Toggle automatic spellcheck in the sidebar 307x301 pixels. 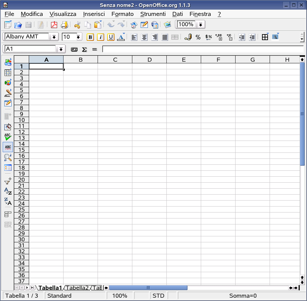pyautogui.click(x=8, y=147)
